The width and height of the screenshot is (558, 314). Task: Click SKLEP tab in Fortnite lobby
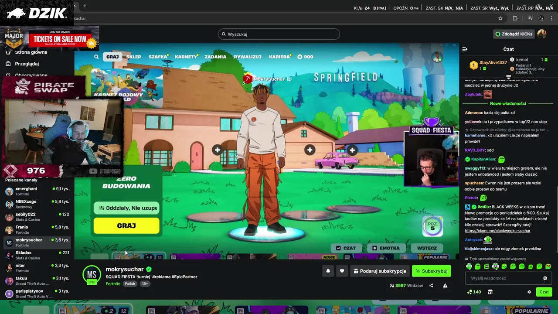[x=133, y=57]
